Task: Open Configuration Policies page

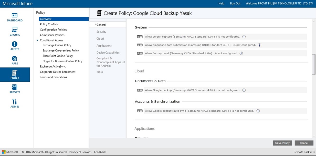Action: pos(53,30)
